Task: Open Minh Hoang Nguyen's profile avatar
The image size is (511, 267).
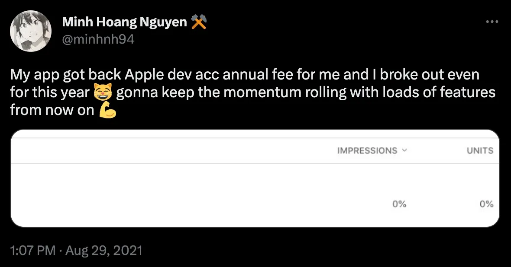Action: point(31,31)
